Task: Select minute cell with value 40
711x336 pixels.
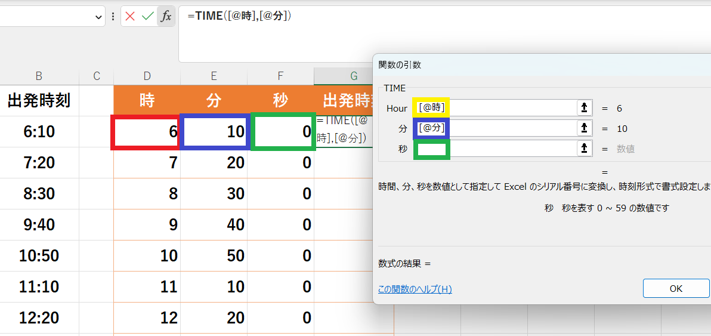Action: (x=214, y=224)
